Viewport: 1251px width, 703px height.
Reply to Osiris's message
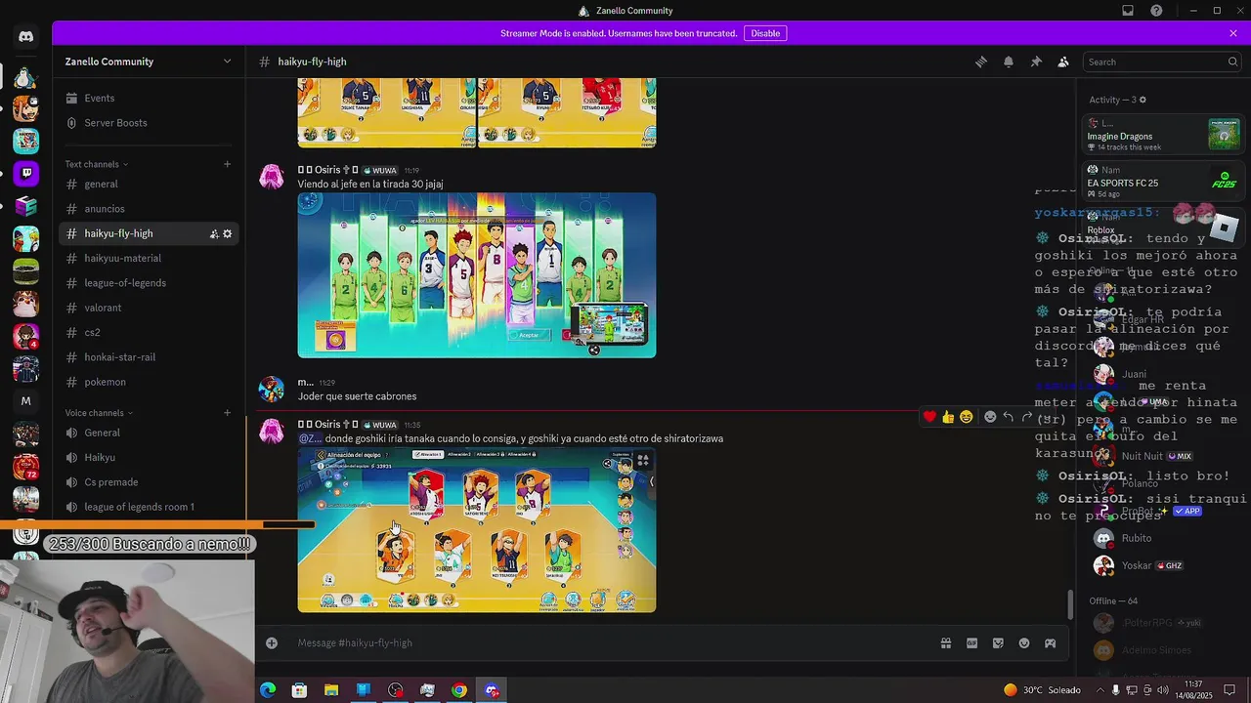(x=1009, y=417)
